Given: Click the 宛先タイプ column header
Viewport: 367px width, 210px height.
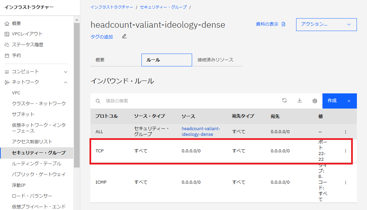Looking at the screenshot, I should click(x=243, y=116).
